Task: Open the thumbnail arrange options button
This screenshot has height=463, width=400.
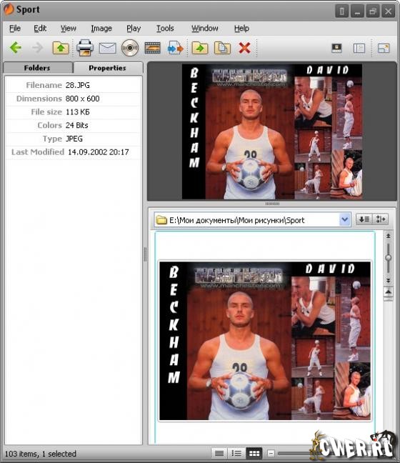Action: coord(380,219)
